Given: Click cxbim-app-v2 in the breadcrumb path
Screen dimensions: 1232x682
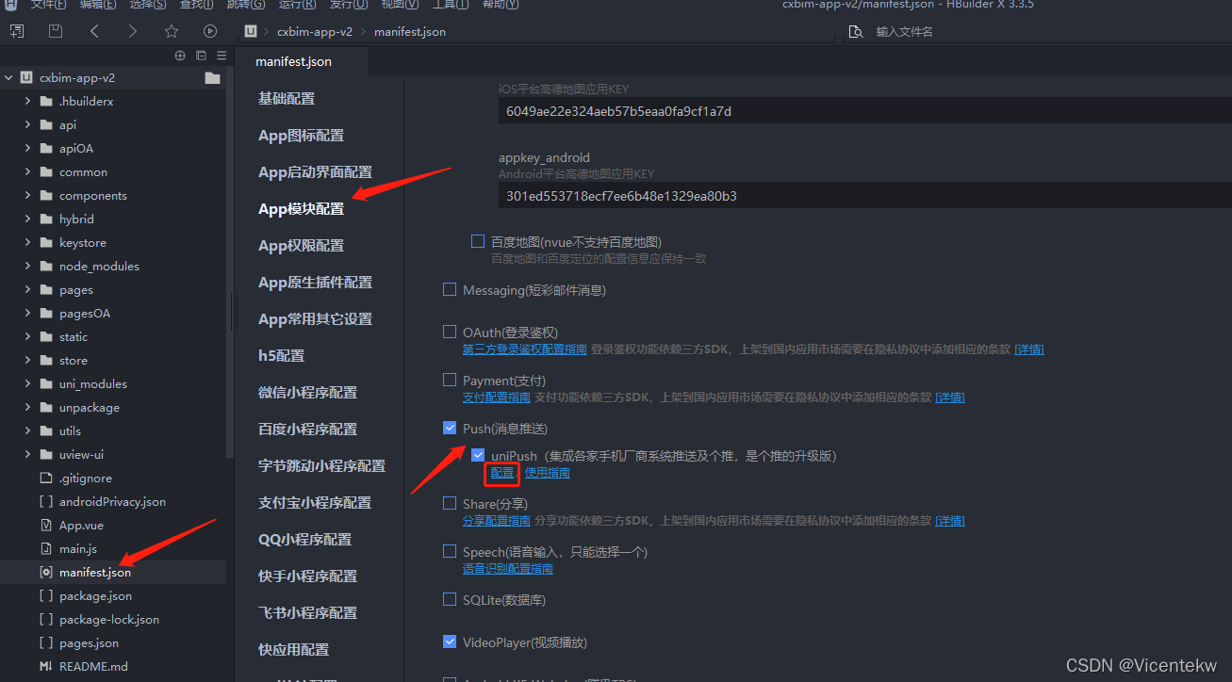Looking at the screenshot, I should pyautogui.click(x=315, y=31).
